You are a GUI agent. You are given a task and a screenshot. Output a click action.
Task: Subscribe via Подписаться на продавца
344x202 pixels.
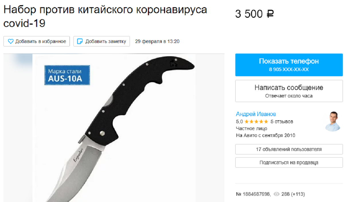(289, 162)
